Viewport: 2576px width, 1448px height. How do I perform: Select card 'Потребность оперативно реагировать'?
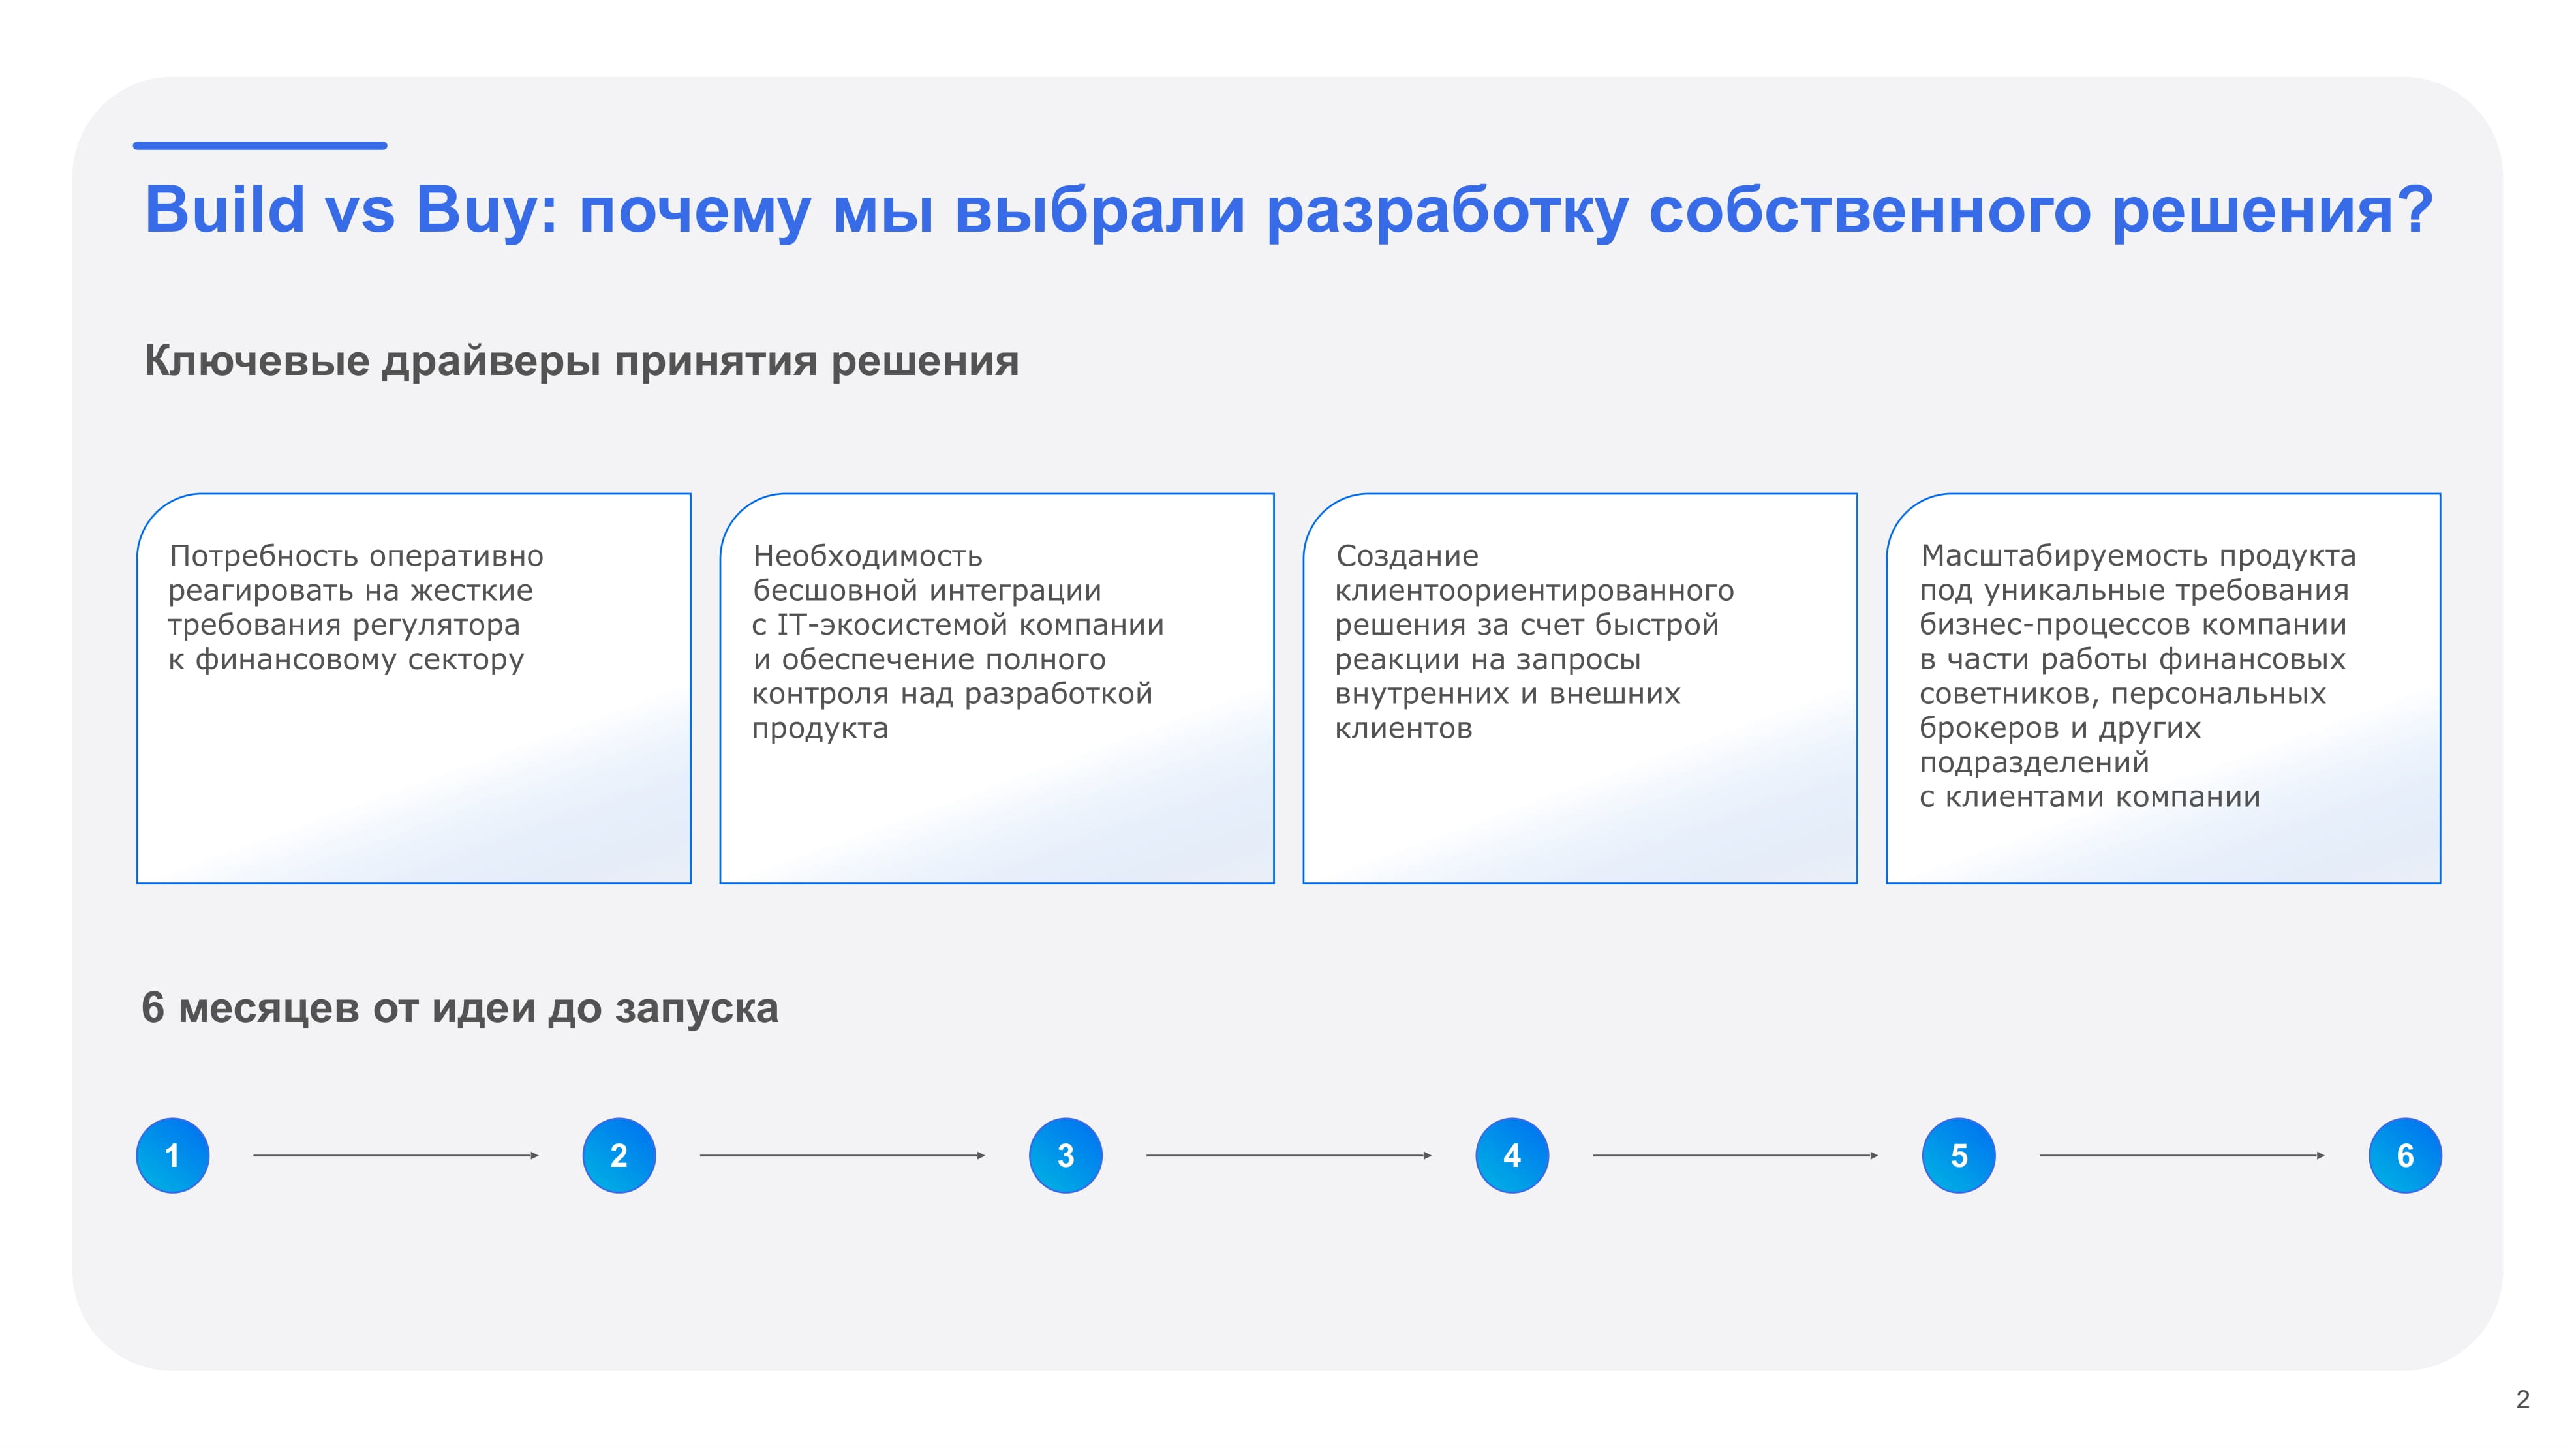coord(414,689)
